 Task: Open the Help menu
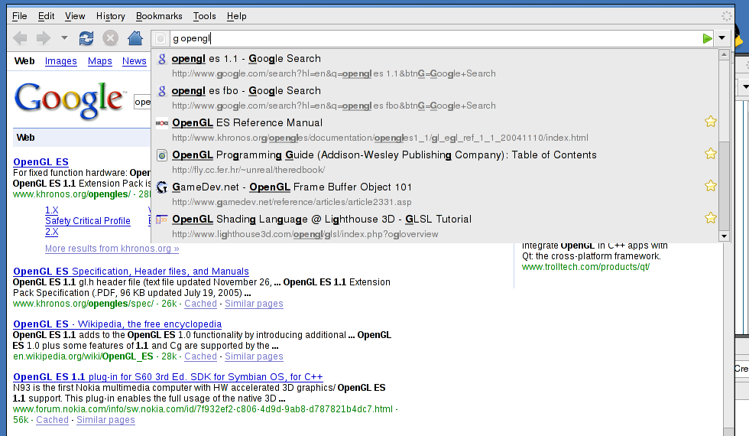pos(236,16)
